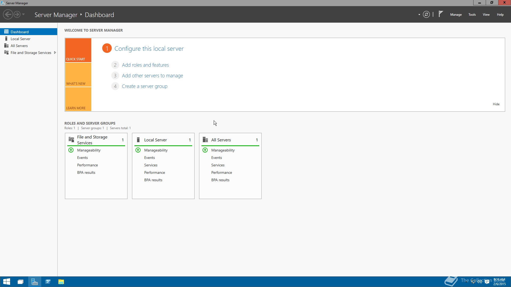Click the back navigation arrow
The width and height of the screenshot is (511, 287).
coord(8,14)
